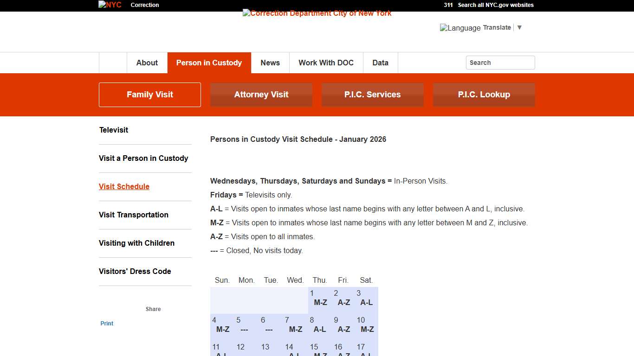Expand the Translate language dropdown arrow

[519, 27]
